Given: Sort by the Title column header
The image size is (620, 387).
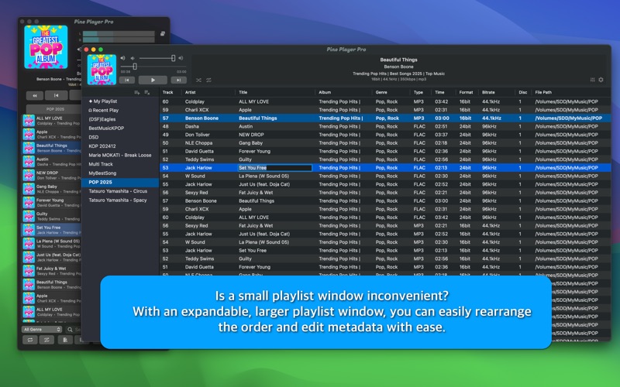Looking at the screenshot, I should coord(243,92).
